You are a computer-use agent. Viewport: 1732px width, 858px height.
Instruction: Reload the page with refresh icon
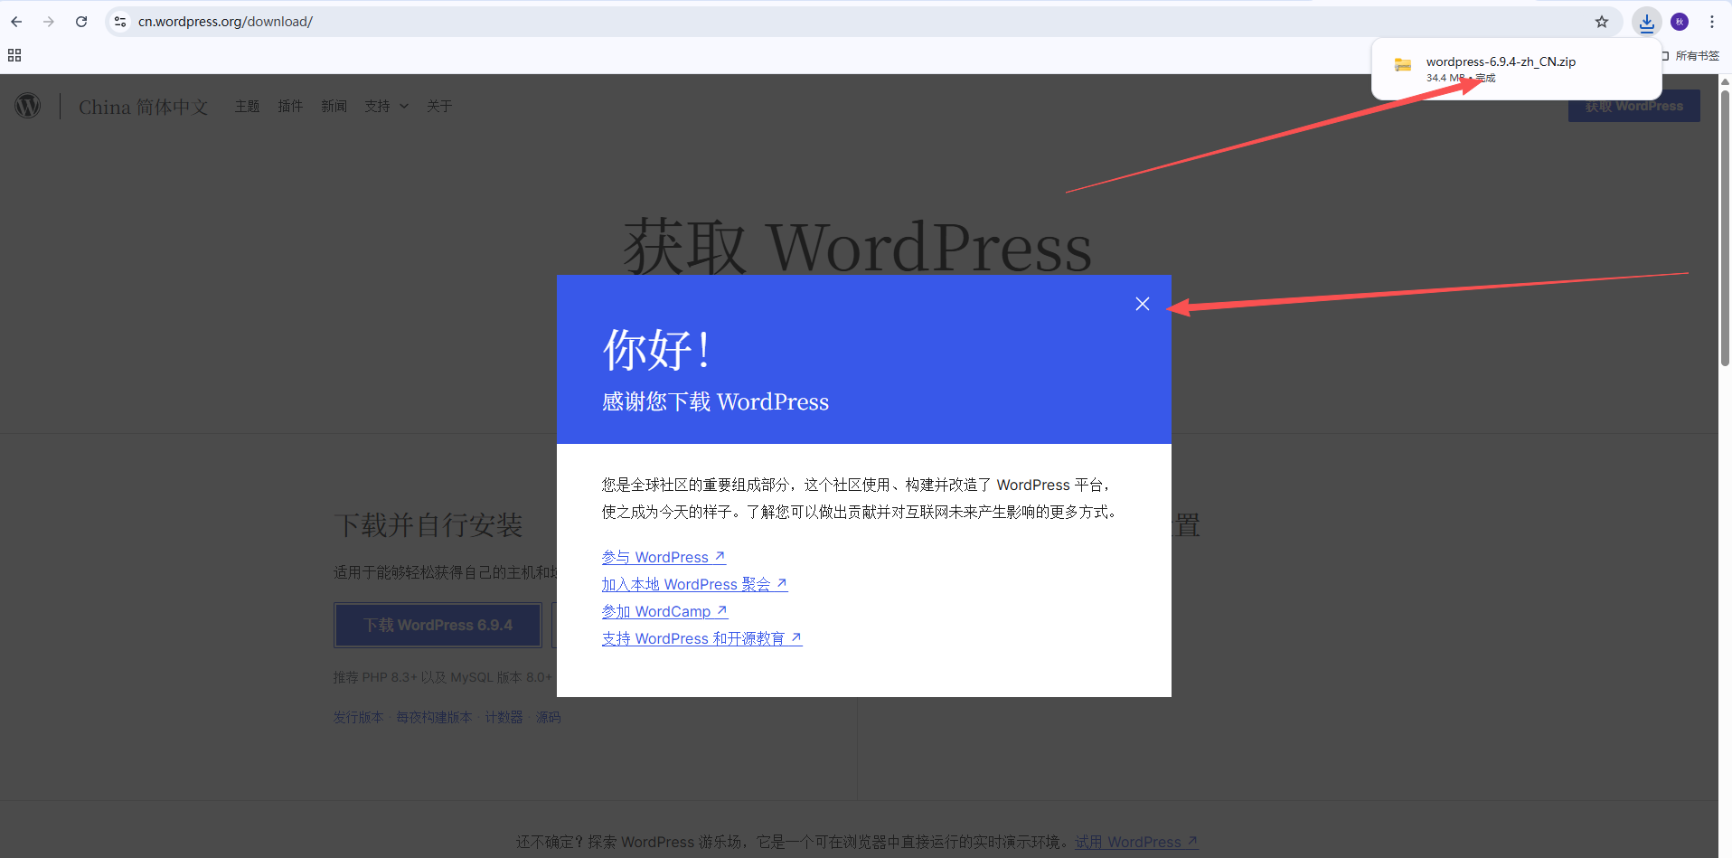pos(81,22)
